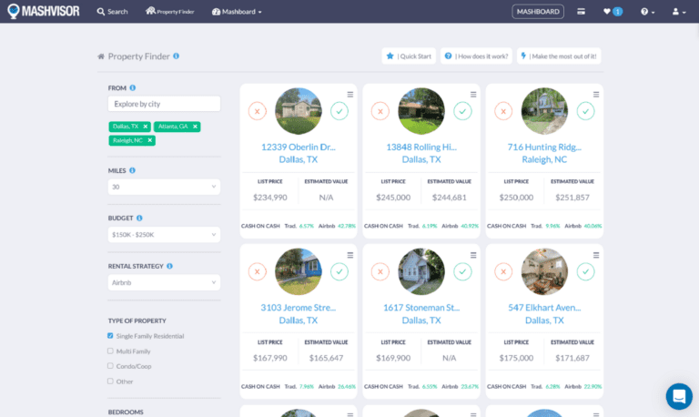This screenshot has width=699, height=417.
Task: Enable the Multi Family checkbox
Action: coord(111,351)
